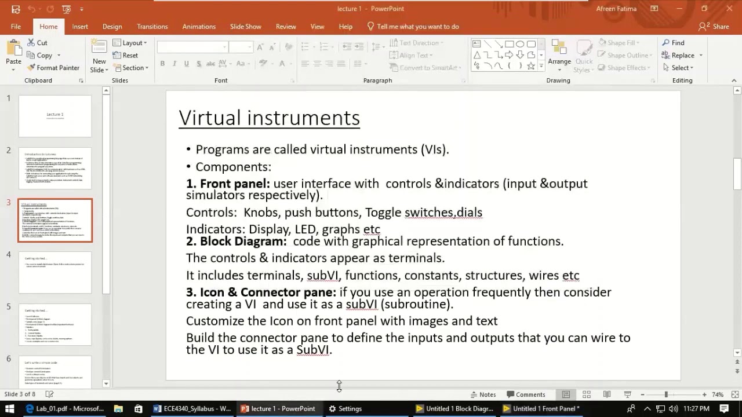
Task: Switch to the Insert tab
Action: tap(80, 27)
